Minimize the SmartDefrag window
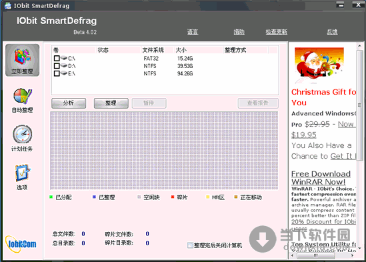 (x=341, y=5)
